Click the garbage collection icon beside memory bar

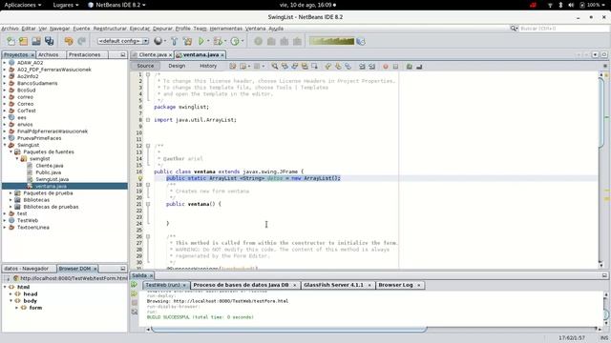(361, 41)
